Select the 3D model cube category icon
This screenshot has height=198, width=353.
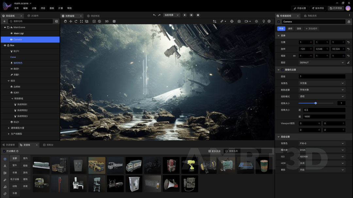point(5,159)
